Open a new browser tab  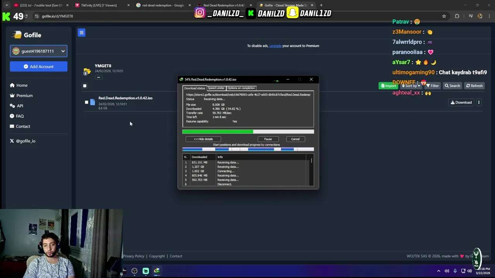[321, 5]
